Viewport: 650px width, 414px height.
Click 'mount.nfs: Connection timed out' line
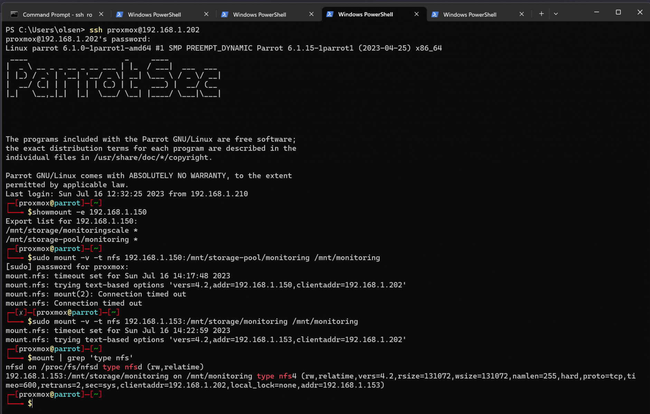74,303
